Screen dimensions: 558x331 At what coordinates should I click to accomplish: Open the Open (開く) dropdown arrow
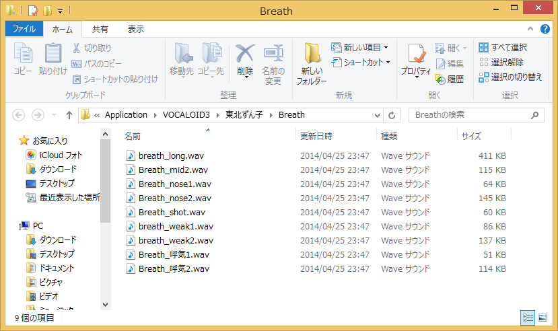click(464, 48)
